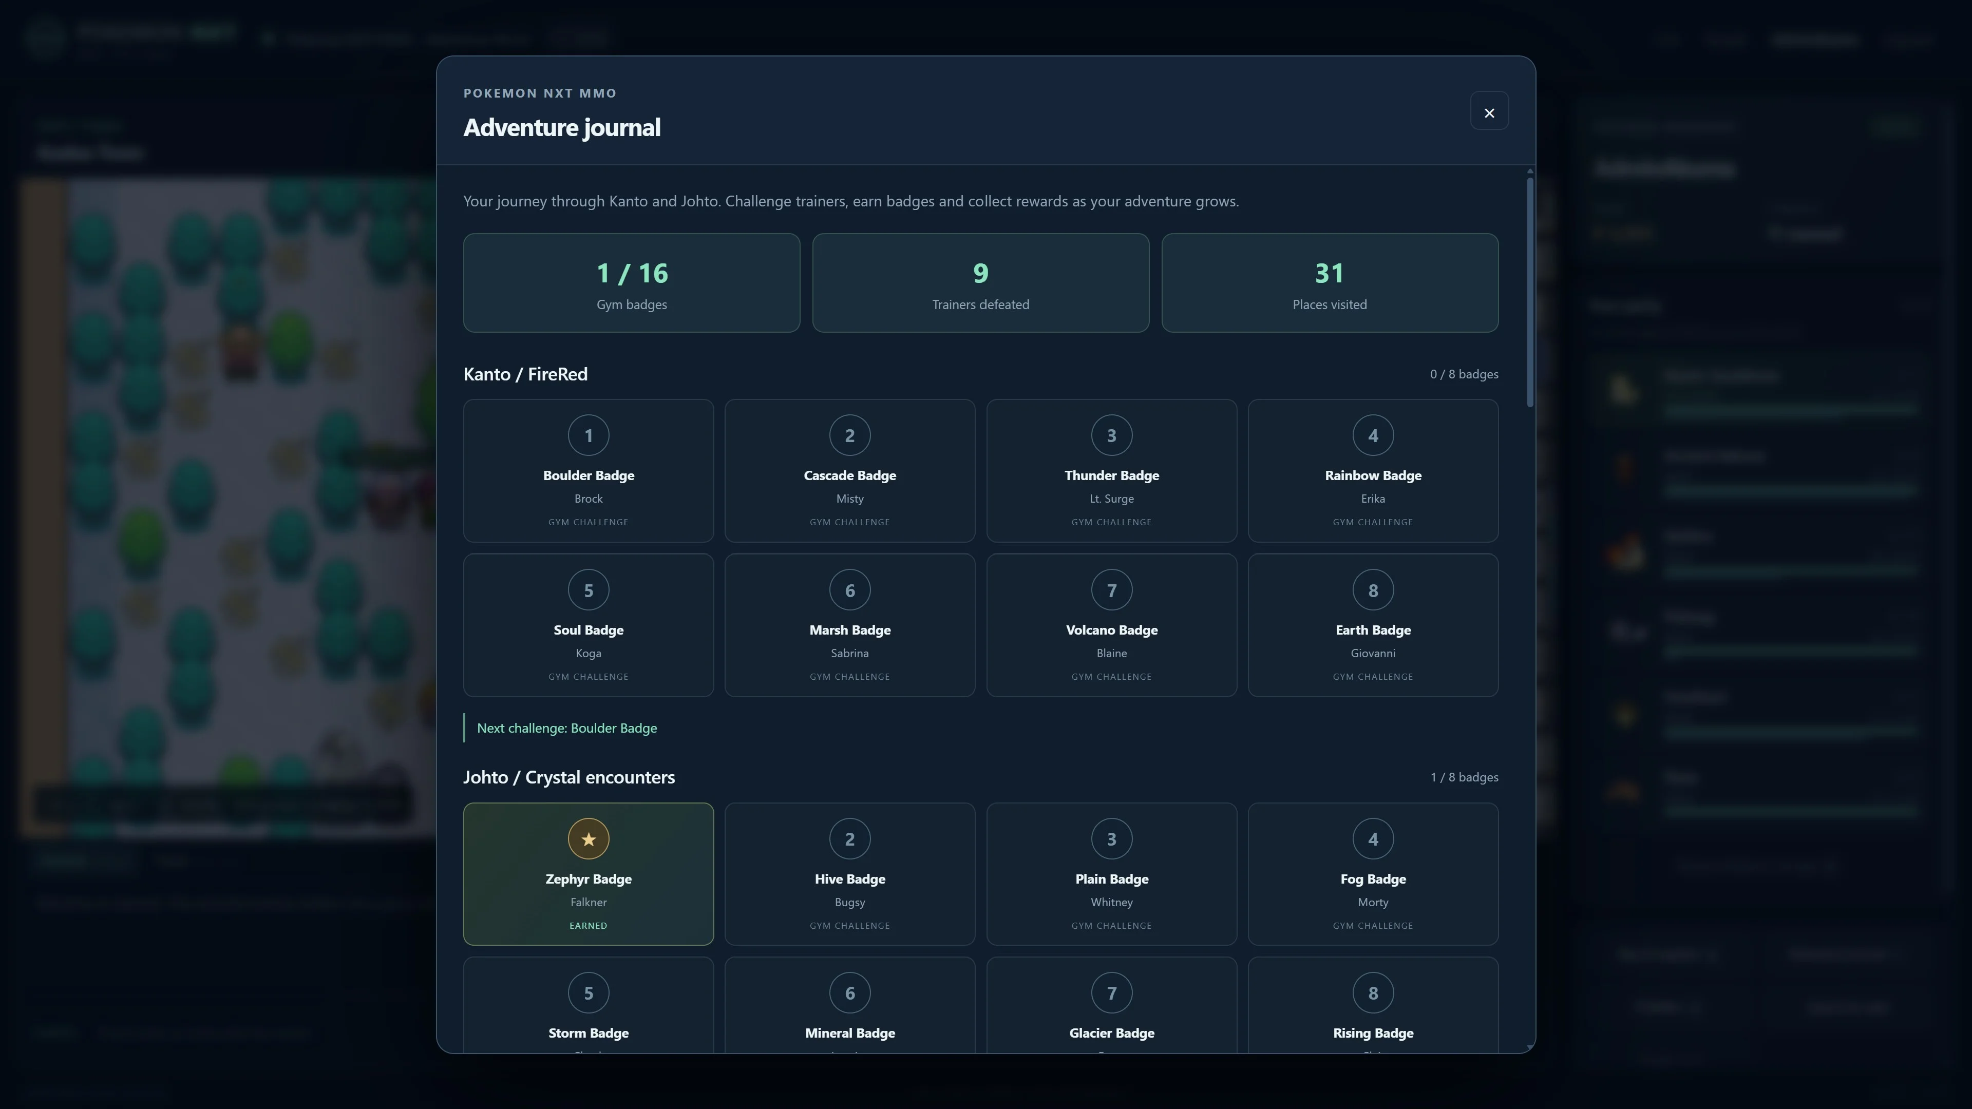Click the Thunder Badge number 3 icon

[x=1111, y=435]
